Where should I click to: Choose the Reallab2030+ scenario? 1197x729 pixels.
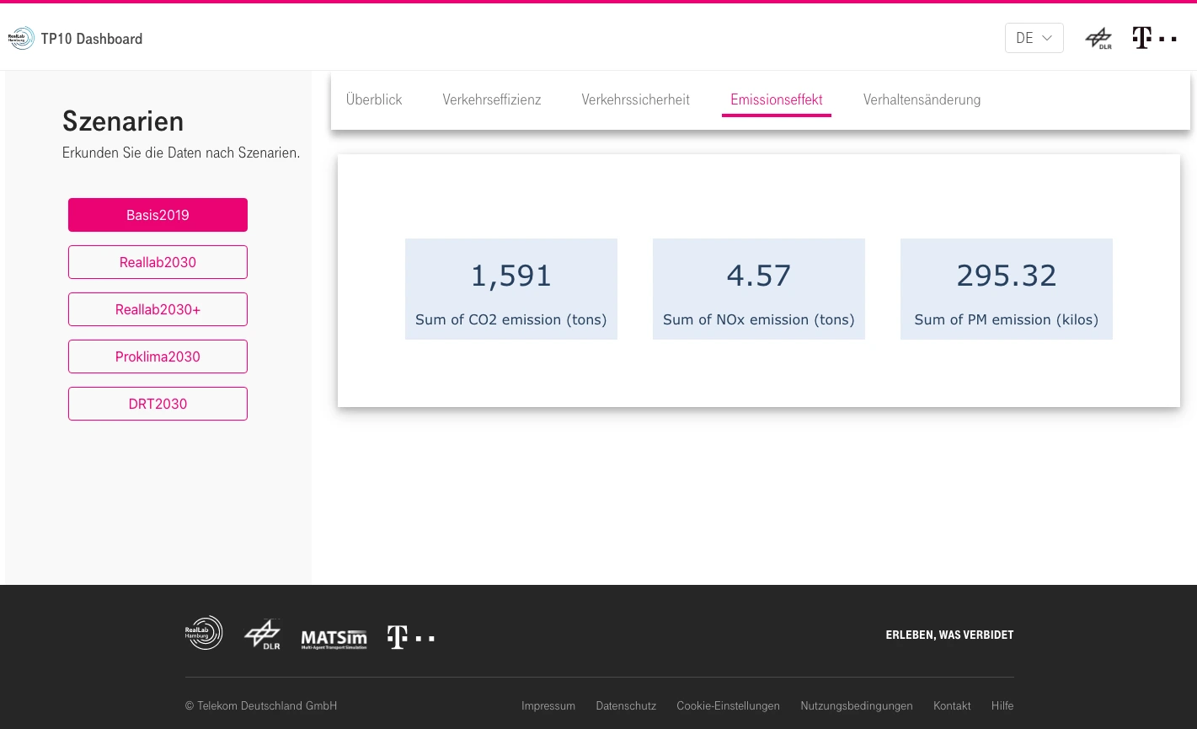point(158,309)
